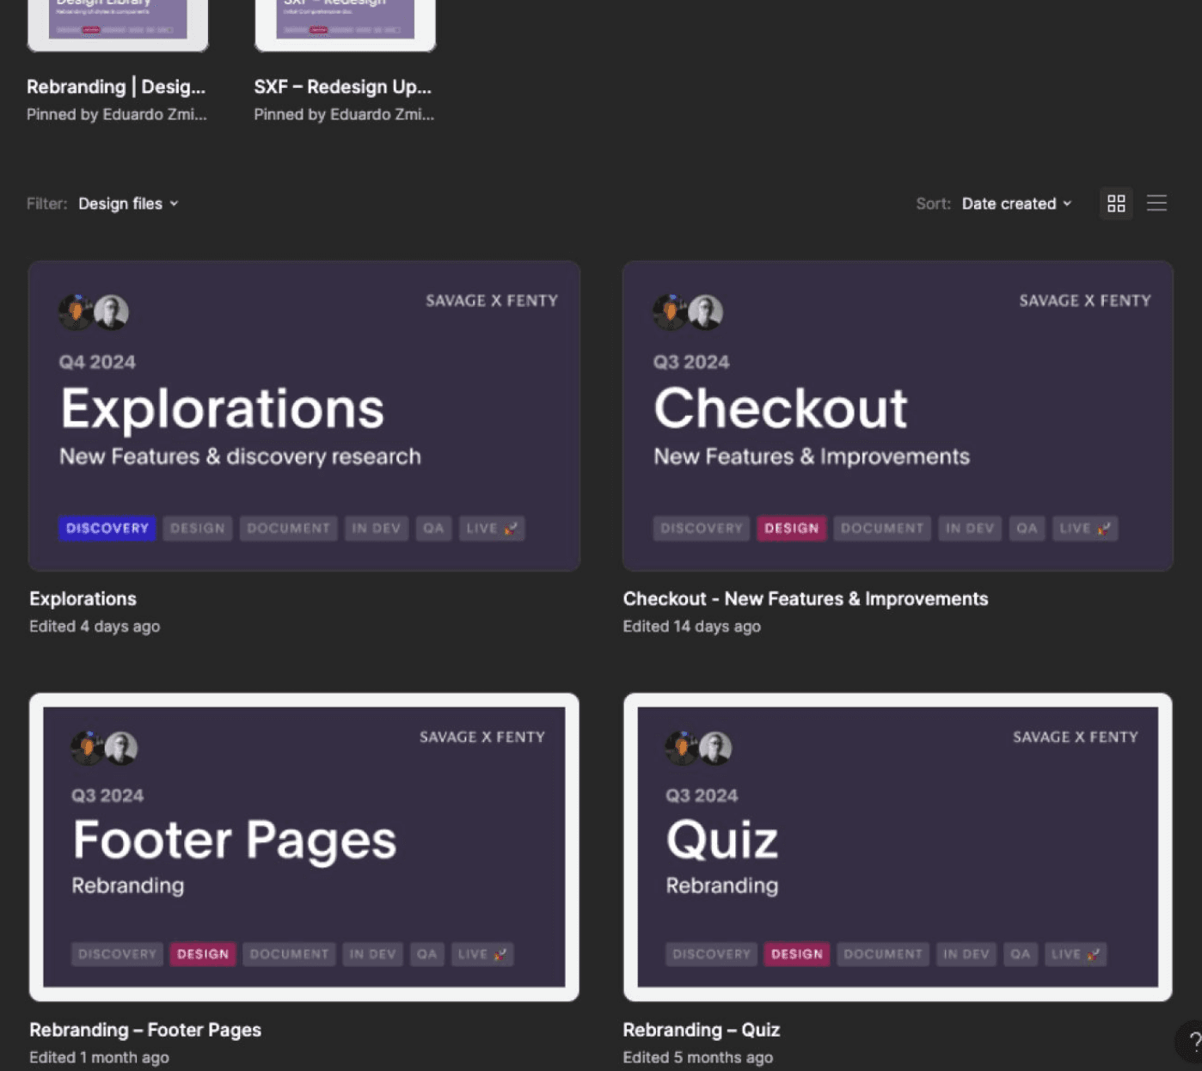The height and width of the screenshot is (1071, 1202).
Task: Click 'Rebranding | Desig...' pinned title
Action: tap(116, 87)
